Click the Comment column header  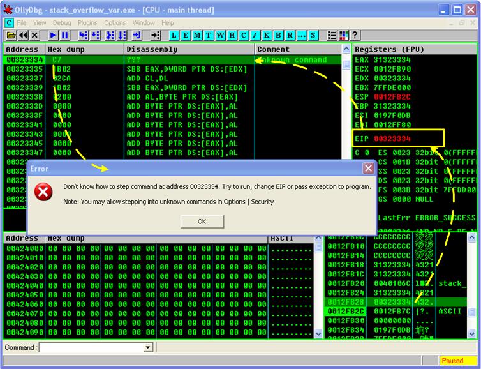point(298,49)
